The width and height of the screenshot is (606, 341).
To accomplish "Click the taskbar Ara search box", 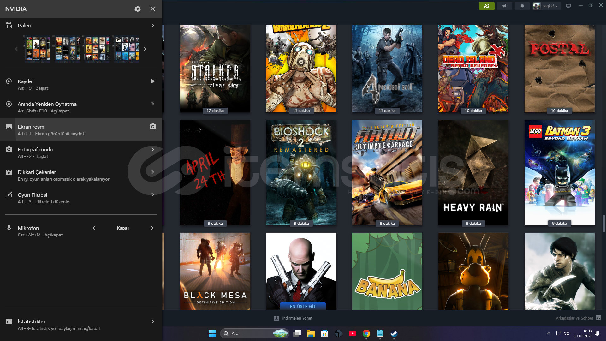I will pyautogui.click(x=255, y=333).
